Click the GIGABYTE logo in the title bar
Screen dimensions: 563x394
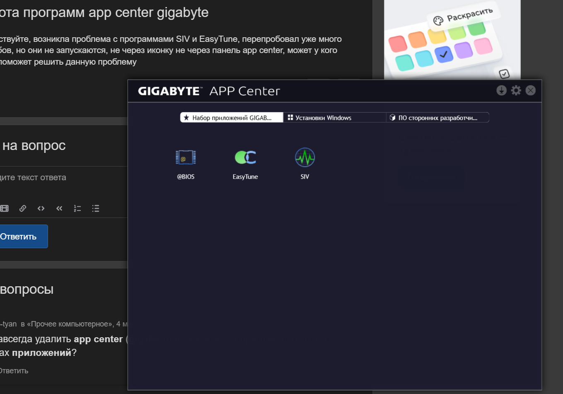pyautogui.click(x=170, y=91)
